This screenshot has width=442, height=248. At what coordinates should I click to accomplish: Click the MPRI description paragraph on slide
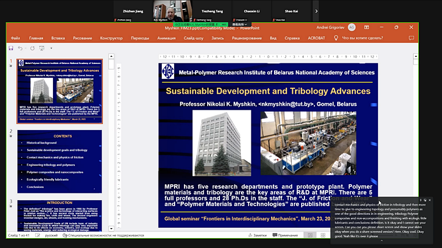(268, 195)
